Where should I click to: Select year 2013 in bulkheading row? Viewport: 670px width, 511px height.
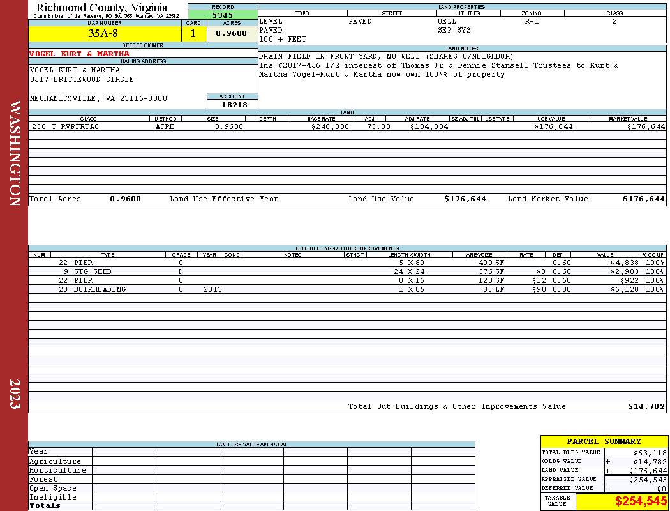[212, 289]
